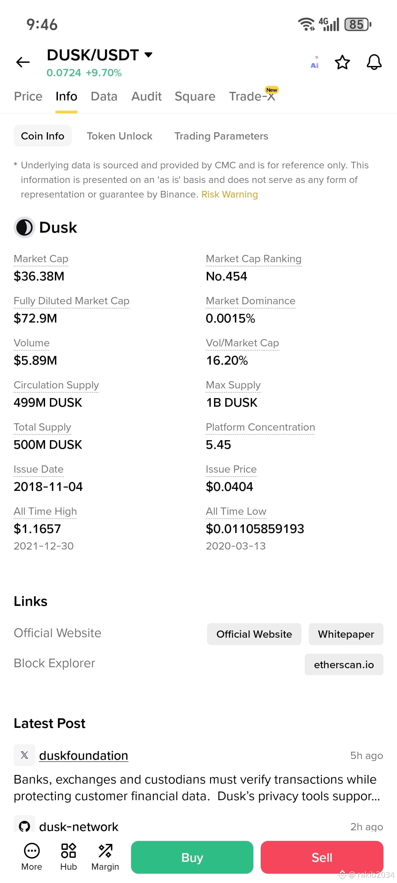Screen dimensions: 397x883
Task: Tap the red Sell button
Action: tap(322, 857)
